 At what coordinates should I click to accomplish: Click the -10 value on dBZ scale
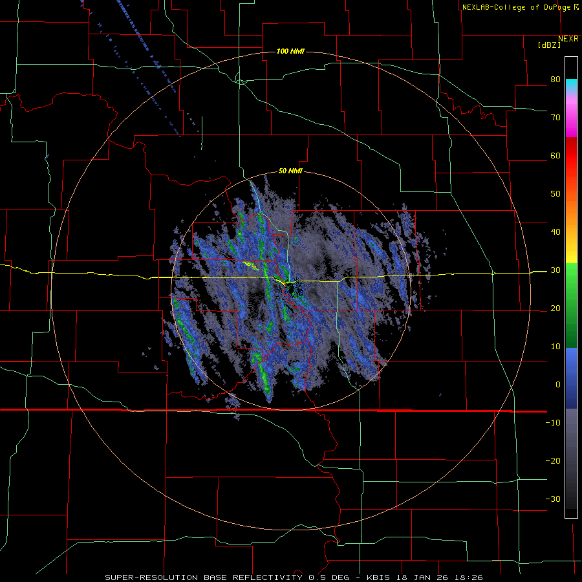(553, 423)
